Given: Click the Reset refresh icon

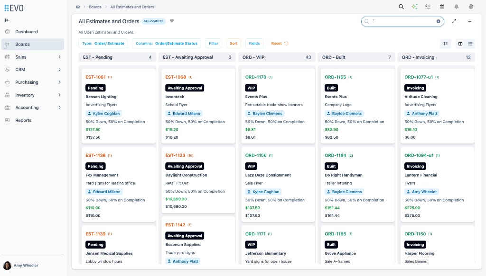Looking at the screenshot, I should coord(286,44).
